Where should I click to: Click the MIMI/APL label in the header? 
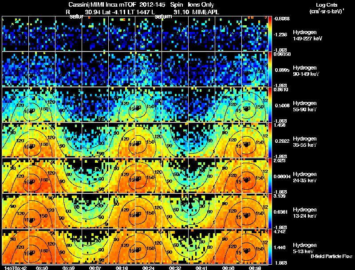tap(205, 12)
